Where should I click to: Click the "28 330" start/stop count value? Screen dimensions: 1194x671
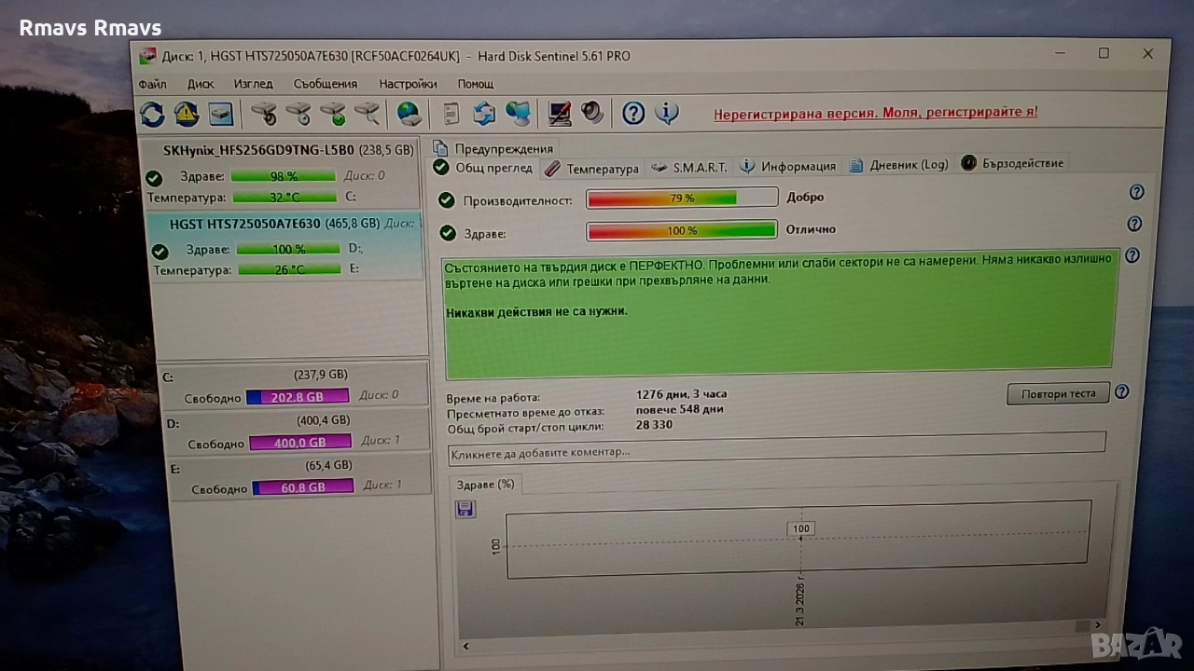[x=654, y=425]
